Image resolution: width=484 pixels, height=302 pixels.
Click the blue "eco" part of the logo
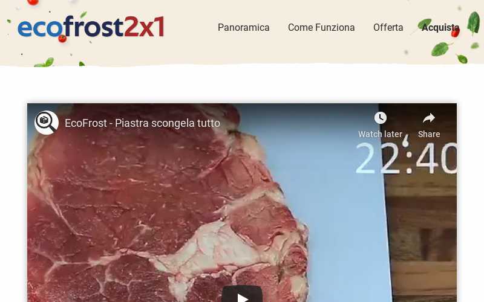click(41, 28)
